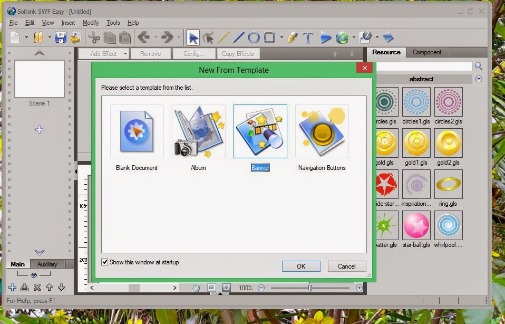Click the Config... button
Screen dimensions: 505x324
pos(194,54)
